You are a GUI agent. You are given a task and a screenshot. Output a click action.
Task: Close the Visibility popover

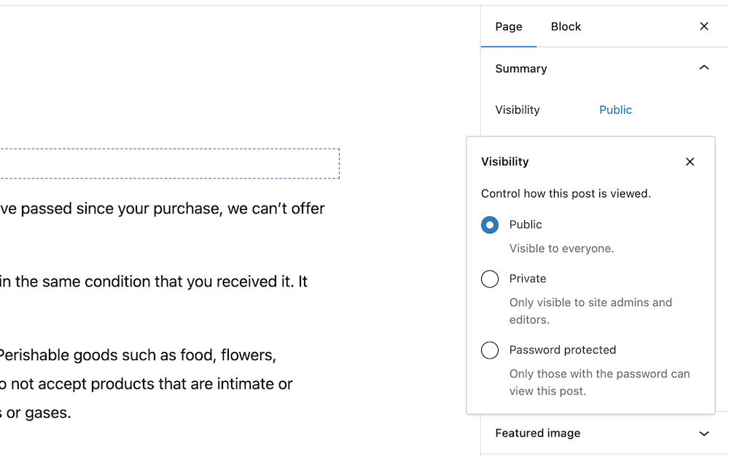point(690,161)
